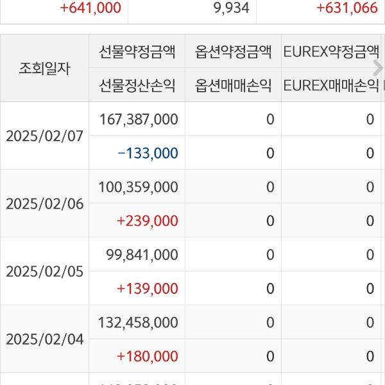The height and width of the screenshot is (385, 385).
Task: Tap the 2025/02/05 date cell
Action: tap(44, 271)
